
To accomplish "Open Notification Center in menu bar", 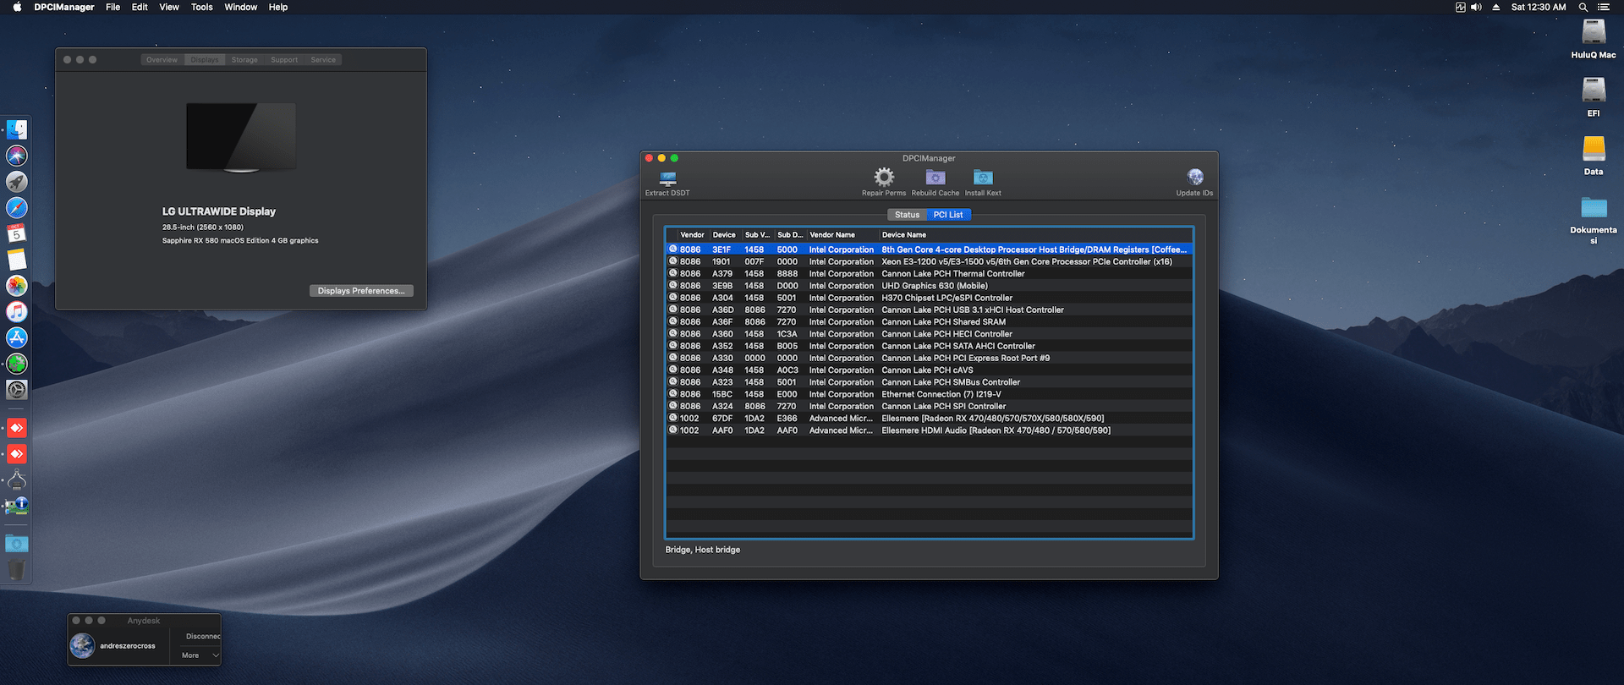I will coord(1603,7).
